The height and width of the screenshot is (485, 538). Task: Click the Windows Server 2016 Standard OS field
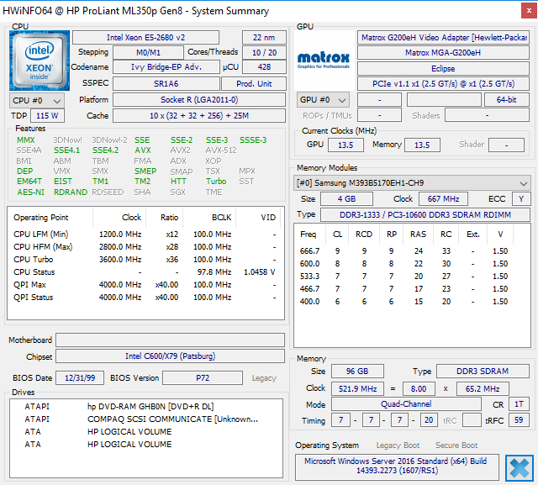(397, 467)
